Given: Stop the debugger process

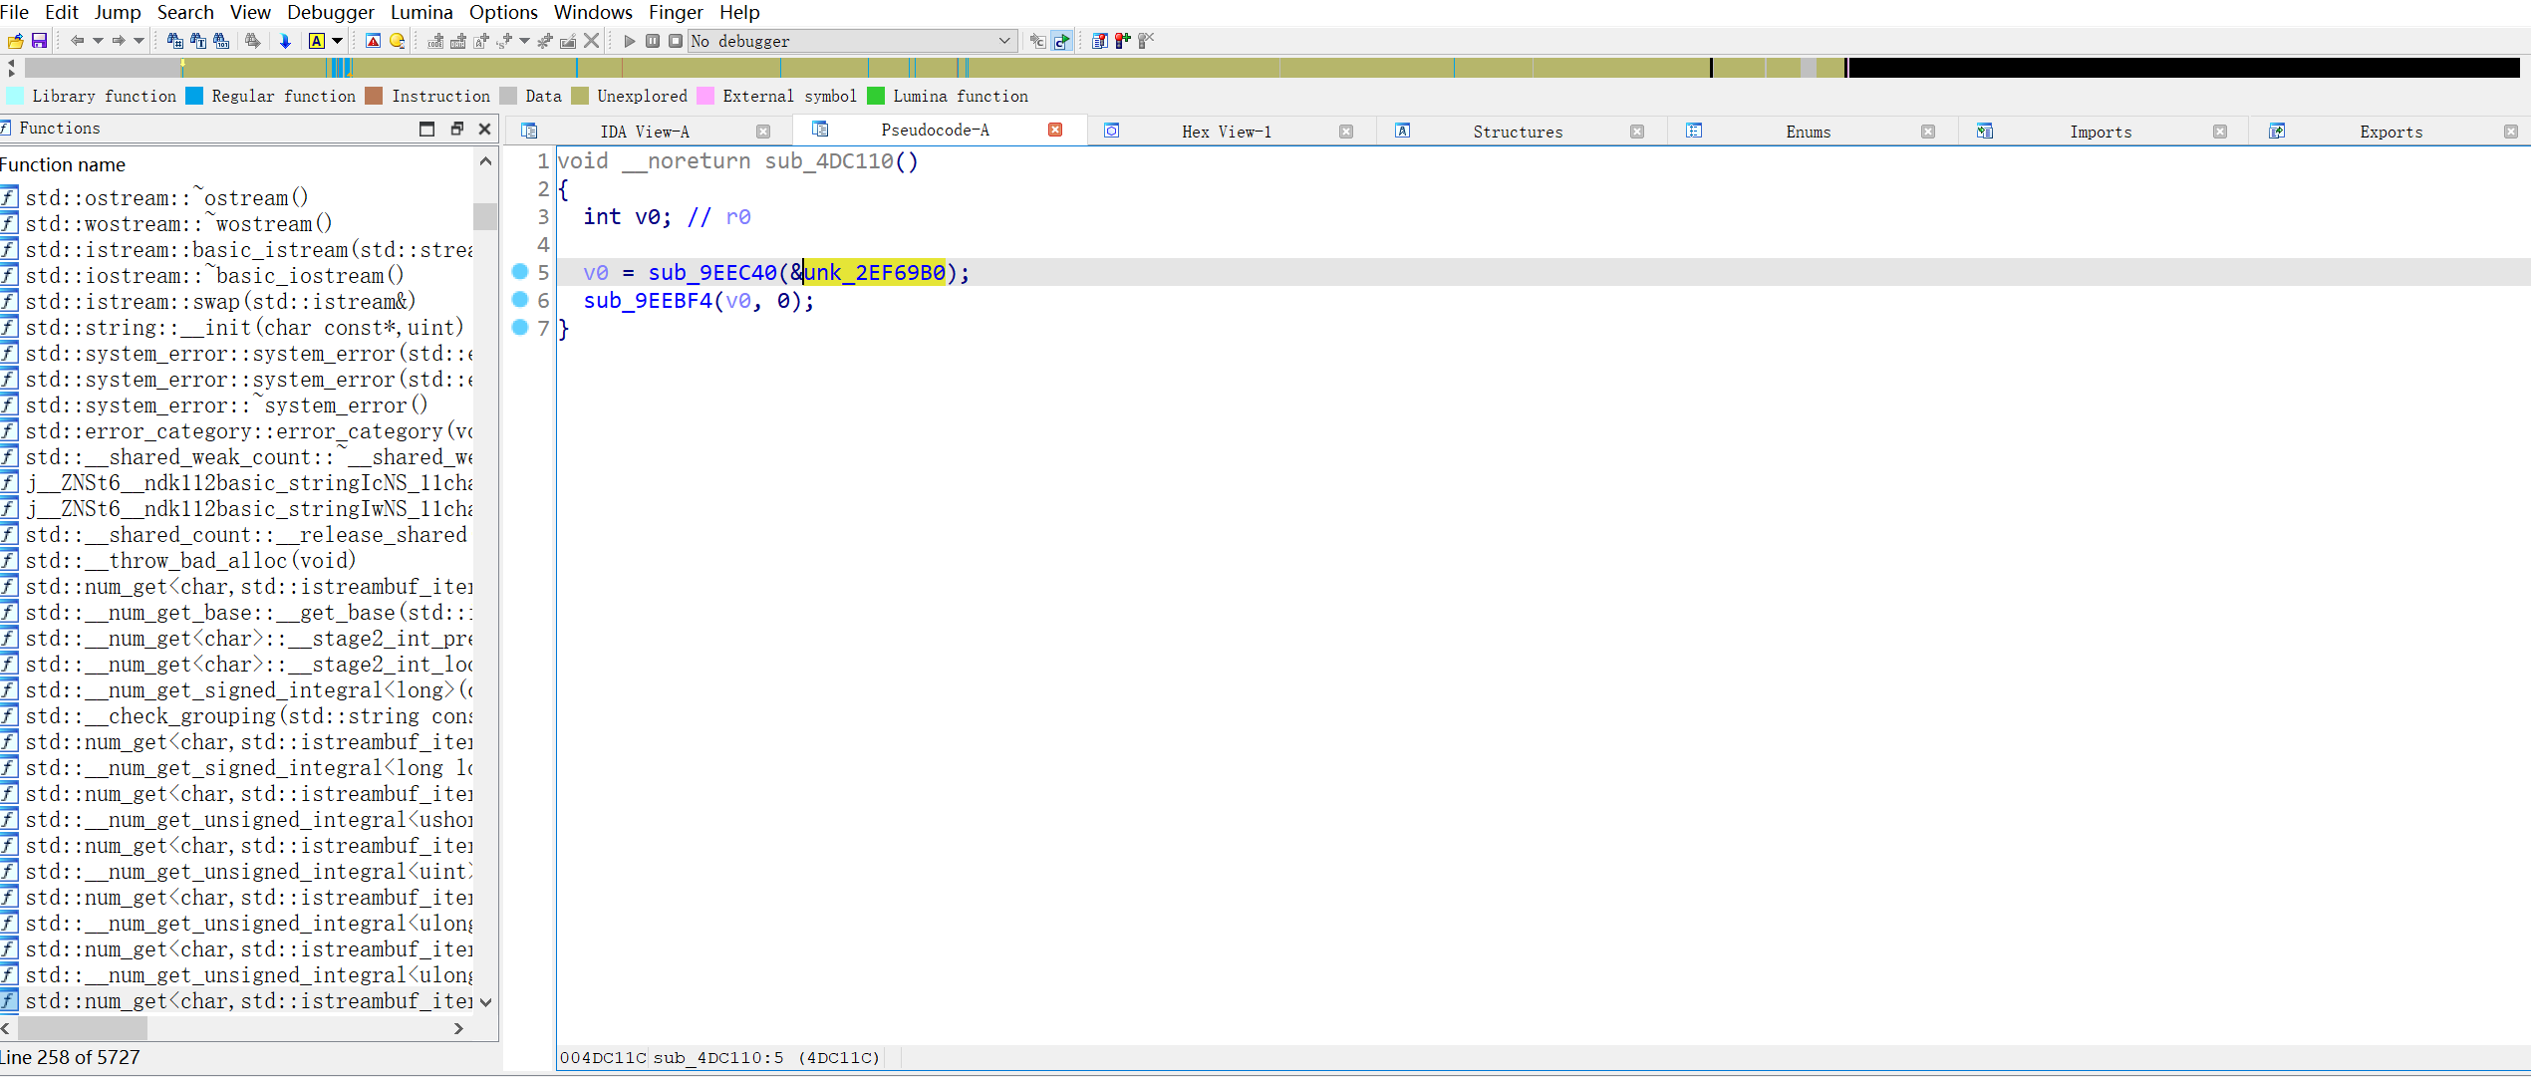Looking at the screenshot, I should click(676, 41).
